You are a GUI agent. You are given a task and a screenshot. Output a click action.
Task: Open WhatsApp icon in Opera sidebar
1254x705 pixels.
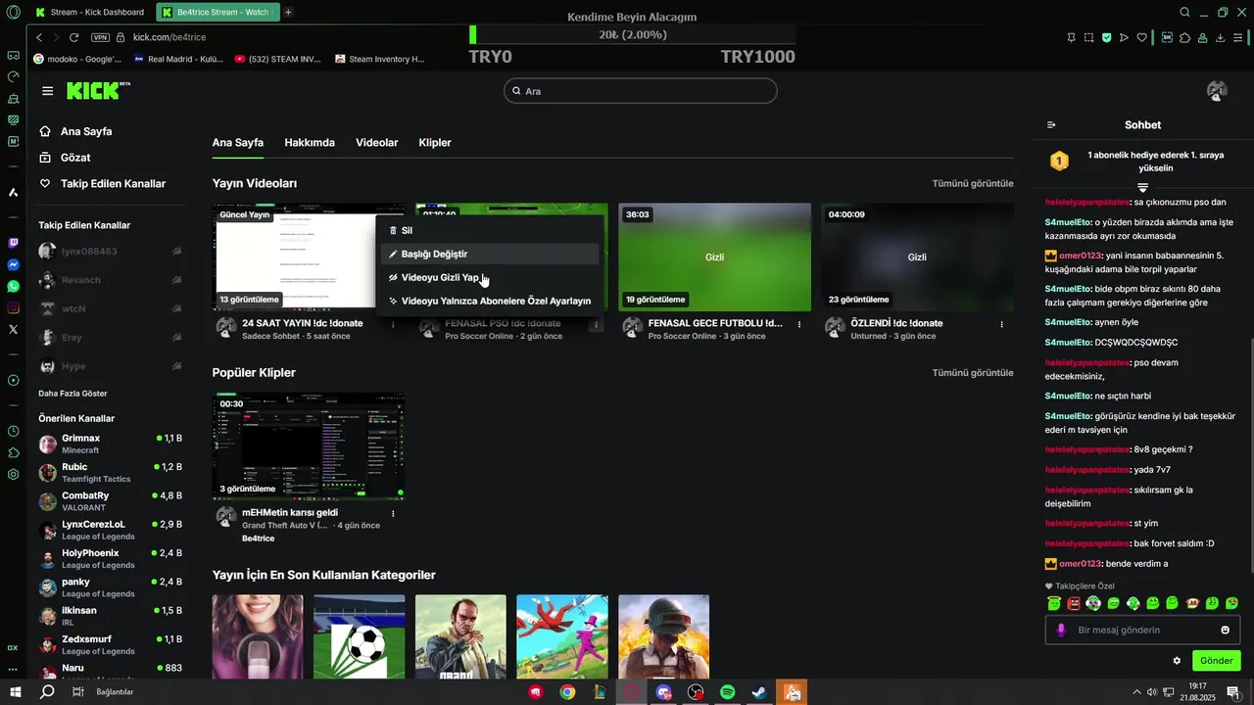tap(13, 286)
